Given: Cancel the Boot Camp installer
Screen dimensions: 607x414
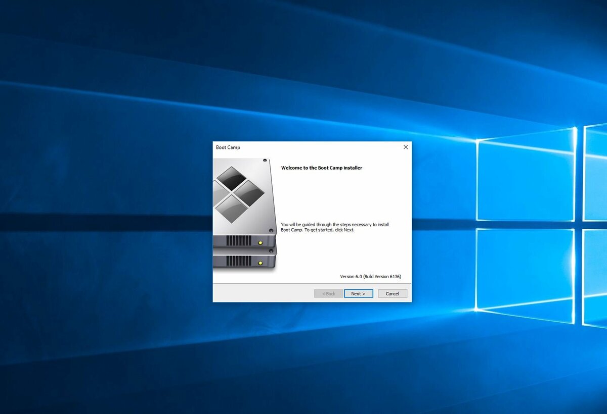Looking at the screenshot, I should [x=392, y=293].
